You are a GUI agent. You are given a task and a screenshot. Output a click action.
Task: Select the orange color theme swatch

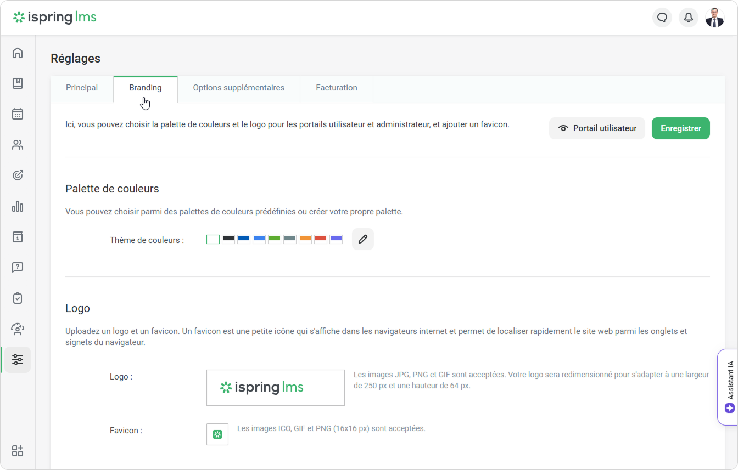(305, 239)
